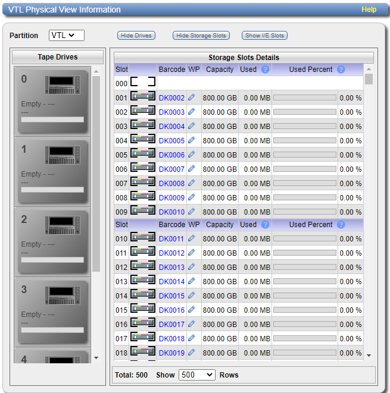Click the empty slot 000 icon
The image size is (390, 393).
point(143,81)
